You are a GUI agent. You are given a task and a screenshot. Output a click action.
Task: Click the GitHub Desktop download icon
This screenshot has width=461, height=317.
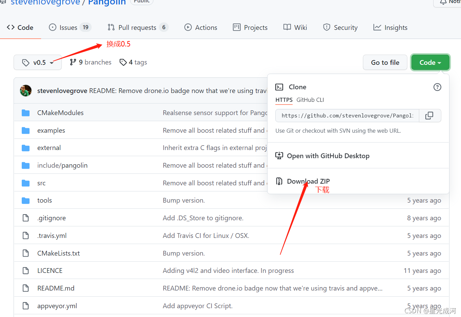[279, 156]
